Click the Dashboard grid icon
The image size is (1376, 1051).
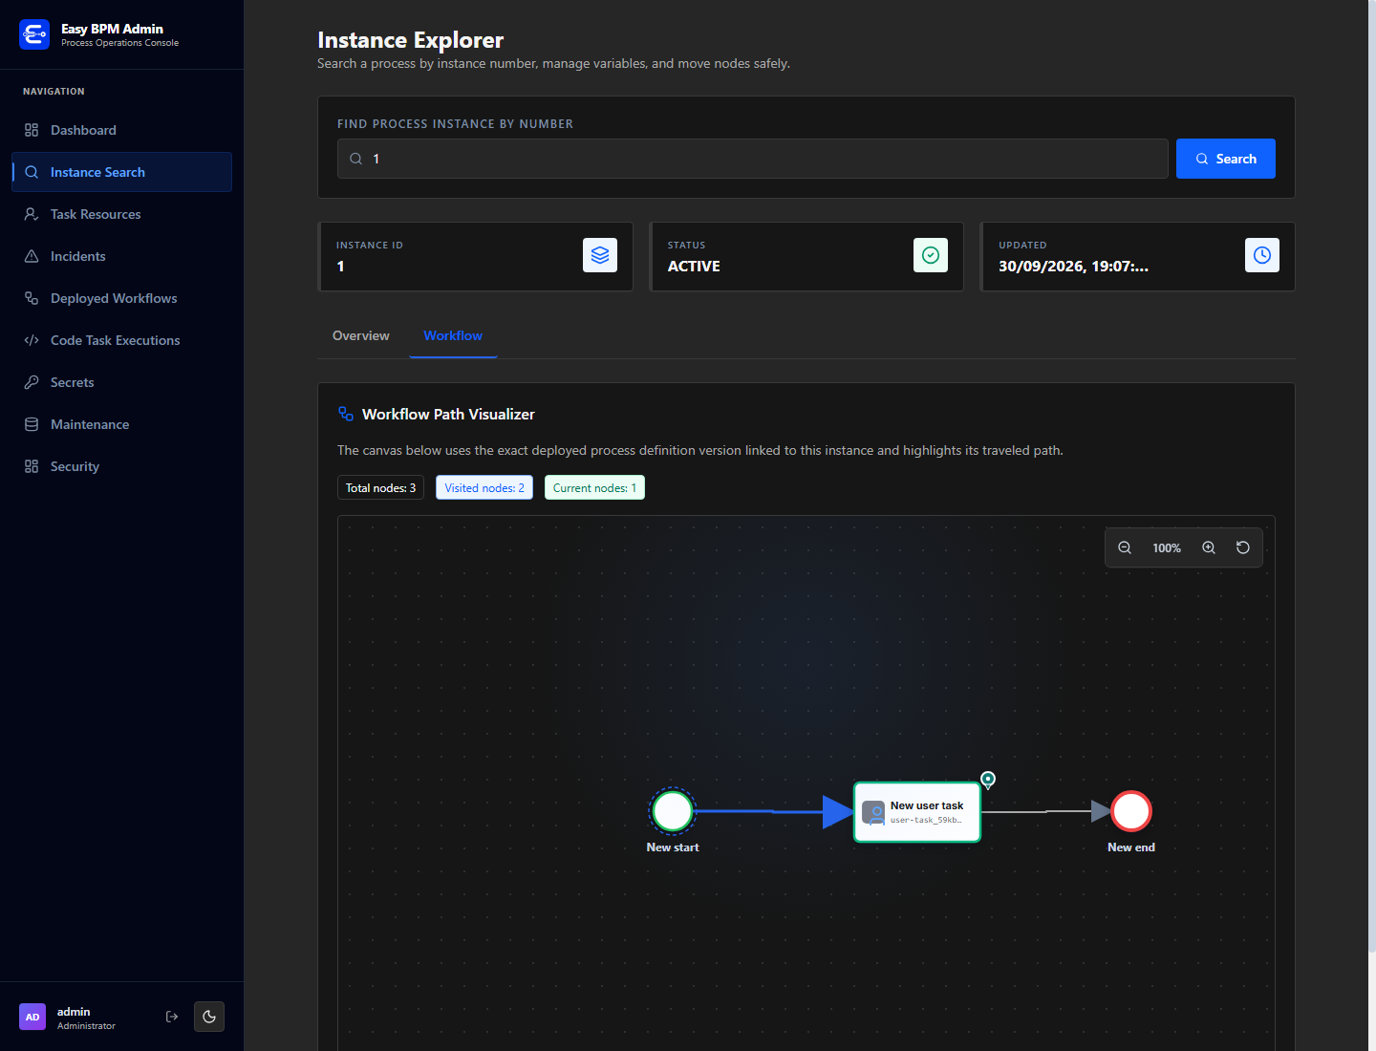(x=32, y=130)
